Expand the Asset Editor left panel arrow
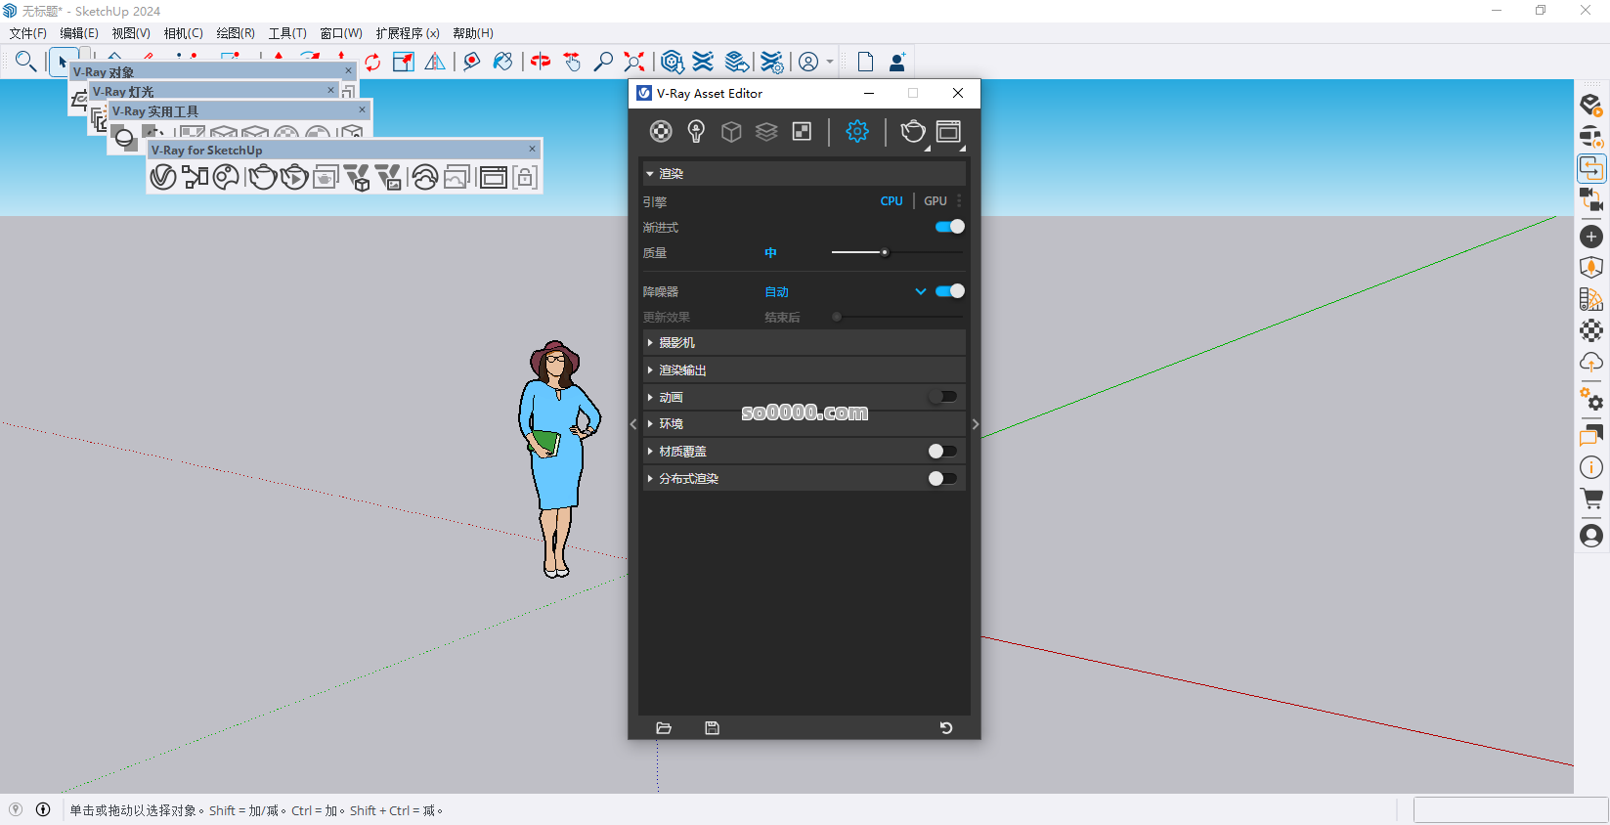 pyautogui.click(x=633, y=424)
